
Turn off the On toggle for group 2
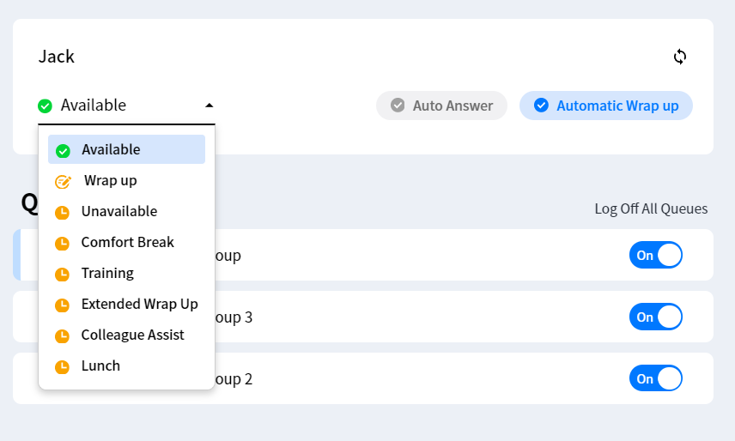[656, 378]
